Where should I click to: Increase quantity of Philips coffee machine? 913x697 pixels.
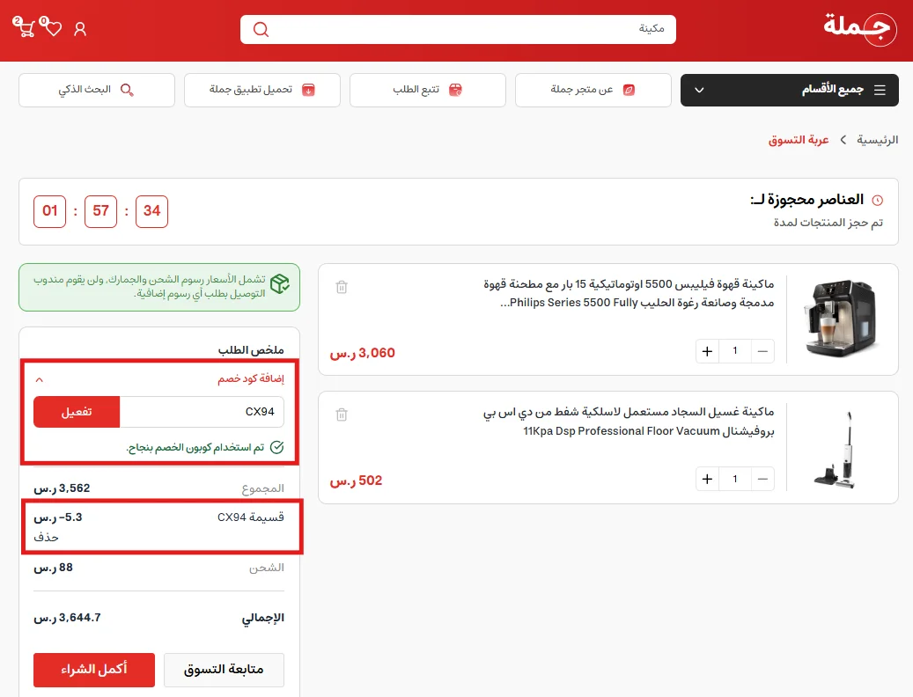[708, 351]
